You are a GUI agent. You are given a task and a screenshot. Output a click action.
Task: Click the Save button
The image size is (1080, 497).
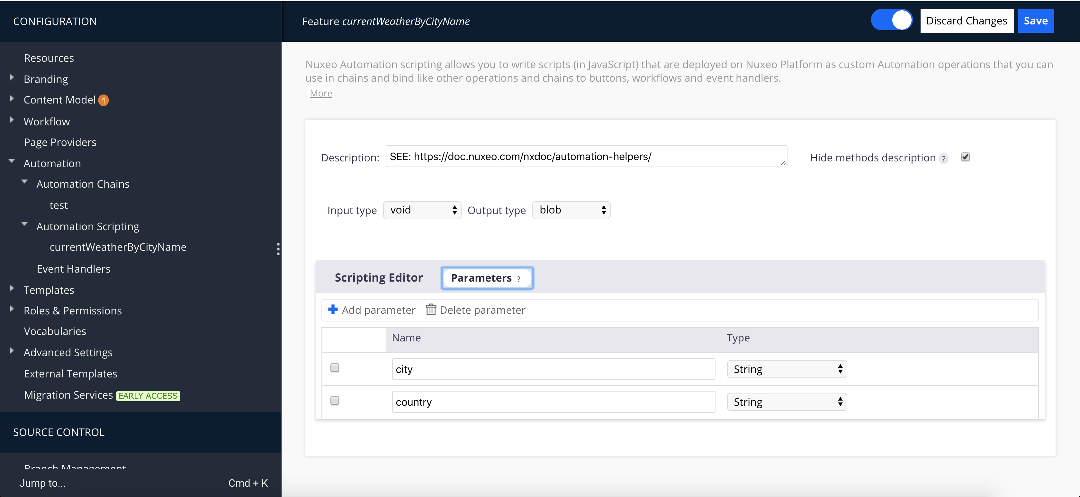[1036, 20]
